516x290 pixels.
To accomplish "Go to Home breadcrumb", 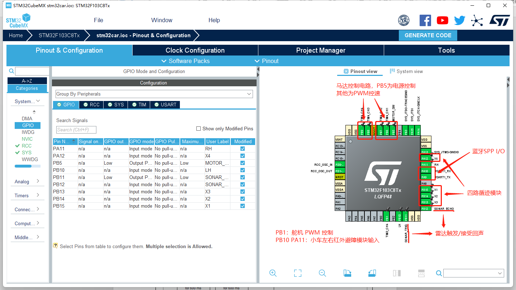I will pyautogui.click(x=16, y=35).
